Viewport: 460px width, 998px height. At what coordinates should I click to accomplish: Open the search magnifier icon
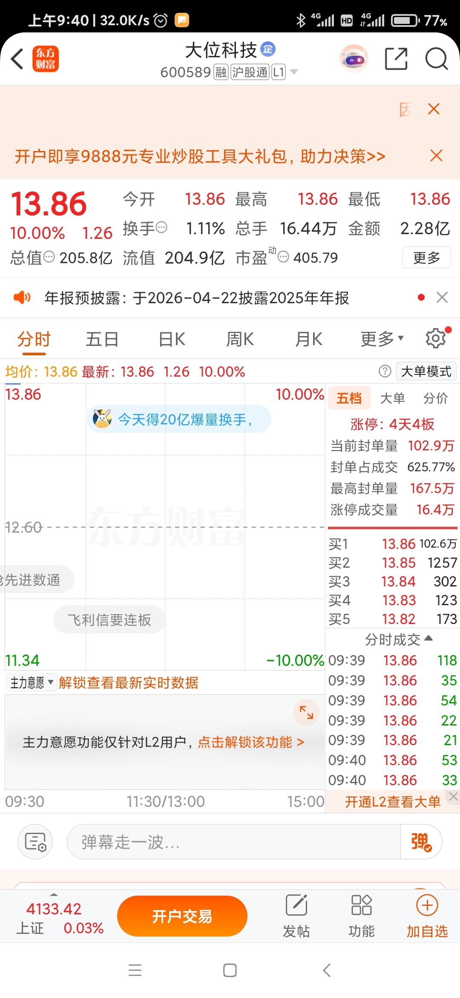coord(436,58)
